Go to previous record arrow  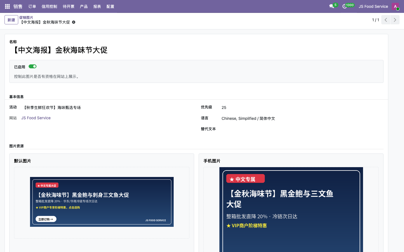[386, 20]
